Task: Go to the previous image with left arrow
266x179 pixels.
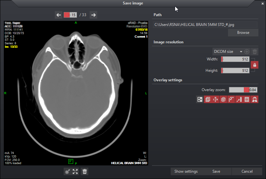Action: 59,15
